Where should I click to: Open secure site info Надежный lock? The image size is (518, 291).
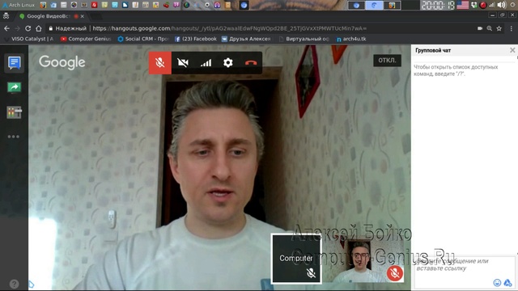tap(68, 28)
